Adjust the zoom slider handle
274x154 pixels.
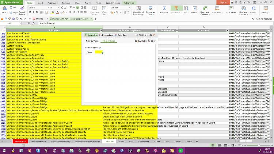click(x=259, y=145)
